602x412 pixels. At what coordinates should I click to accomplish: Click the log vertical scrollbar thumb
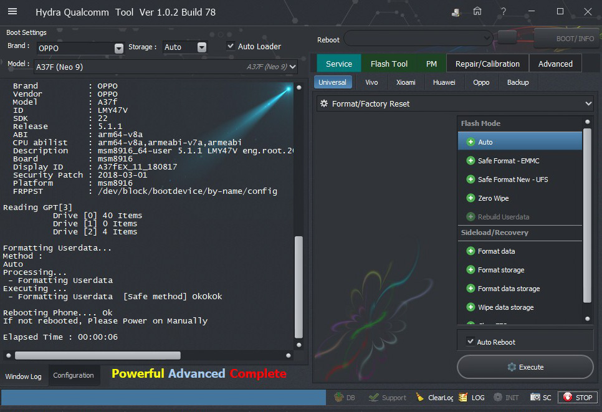tap(299, 287)
